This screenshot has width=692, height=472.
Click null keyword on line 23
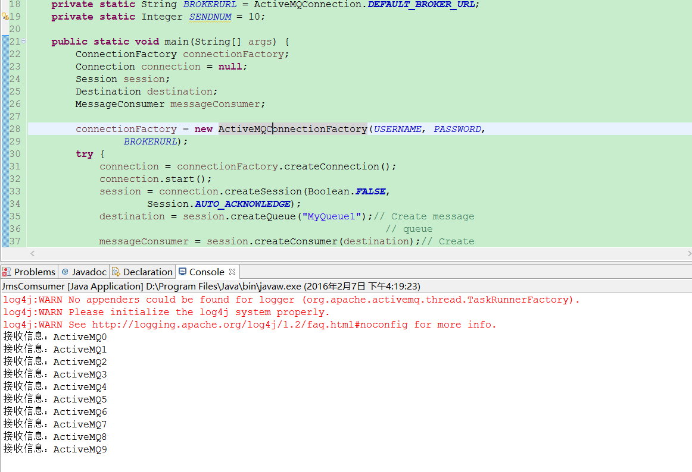click(230, 67)
